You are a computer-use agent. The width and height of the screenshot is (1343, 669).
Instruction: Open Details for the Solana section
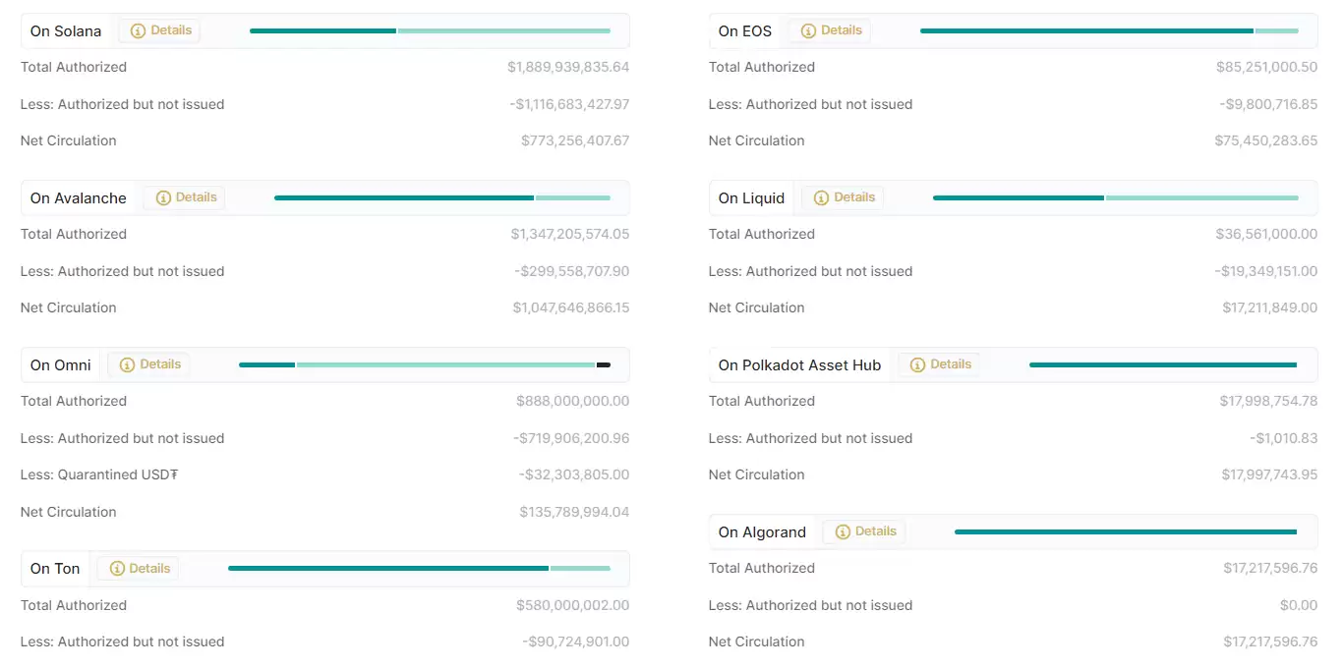tap(159, 30)
